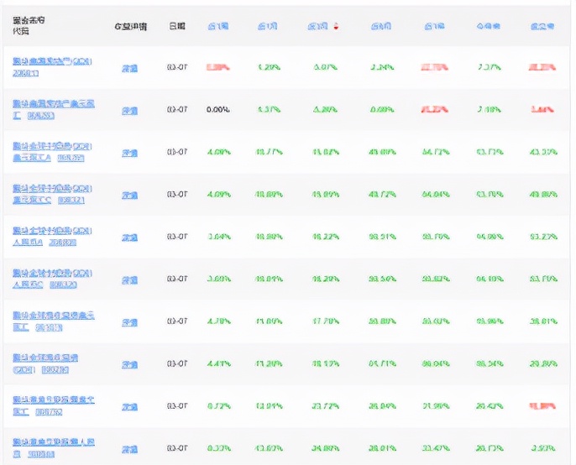This screenshot has width=576, height=465.
Task: Click the 近3月 column header text
Action: coord(317,27)
